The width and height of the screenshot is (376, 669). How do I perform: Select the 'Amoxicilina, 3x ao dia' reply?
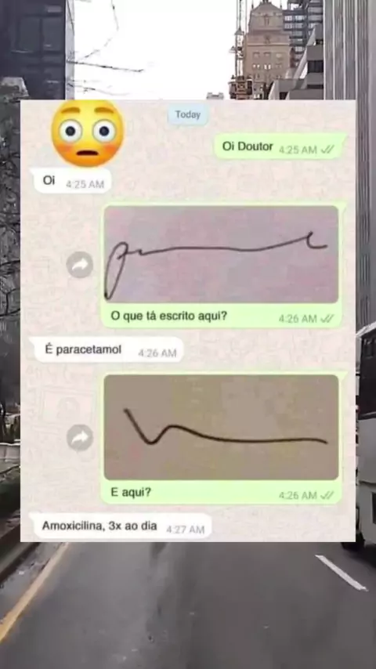tap(121, 526)
